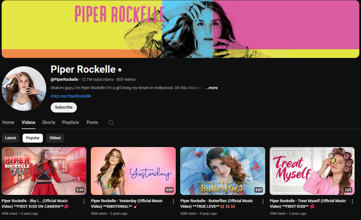The height and width of the screenshot is (220, 361).
Task: Click the 43M views text
Action: coord(188,214)
